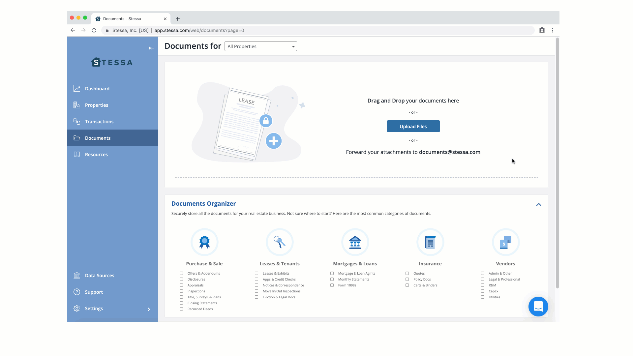Click the Vendors category icon
Viewport: 633px width, 356px height.
tap(505, 242)
